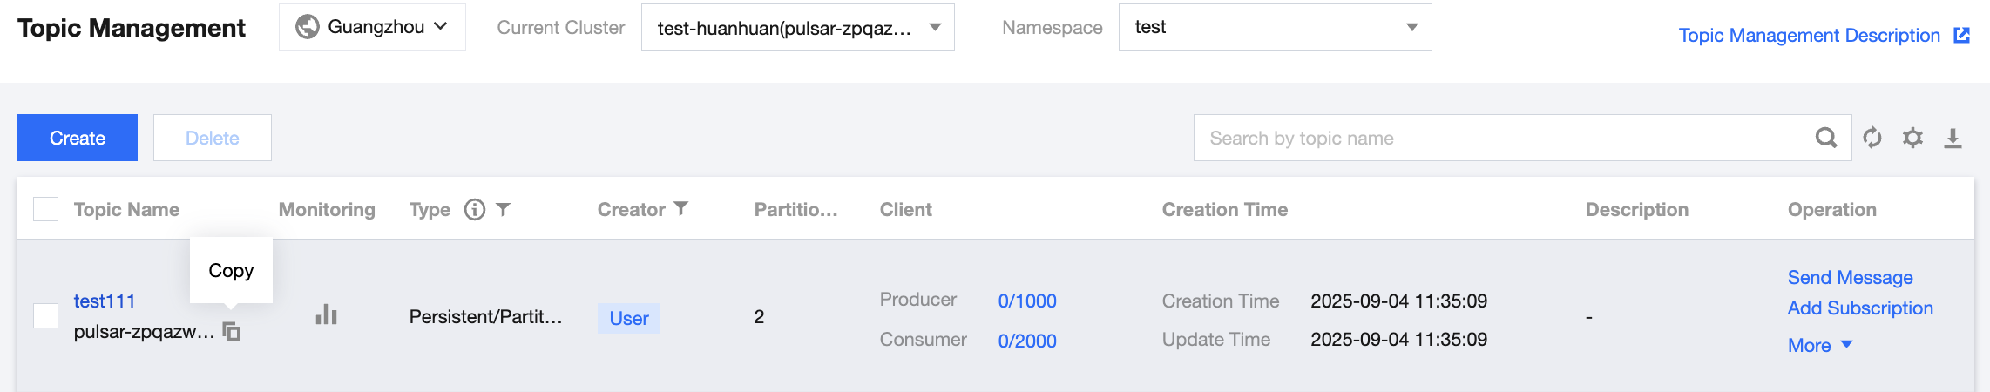
Task: Check the test111 topic row checkbox
Action: pos(45,315)
